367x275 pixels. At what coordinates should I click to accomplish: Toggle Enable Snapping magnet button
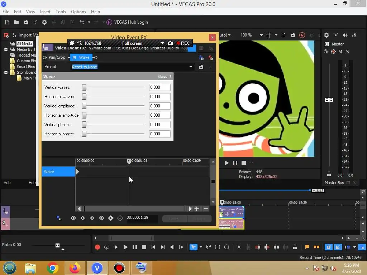328,247
